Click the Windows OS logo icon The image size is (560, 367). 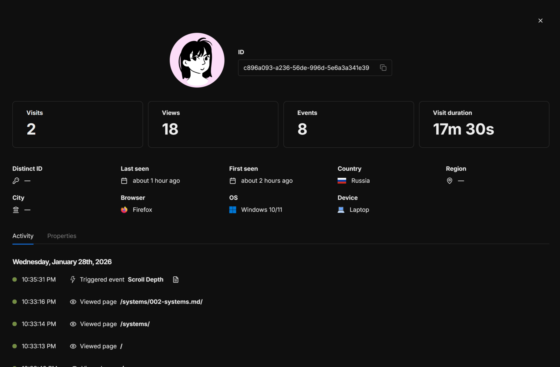tap(233, 210)
